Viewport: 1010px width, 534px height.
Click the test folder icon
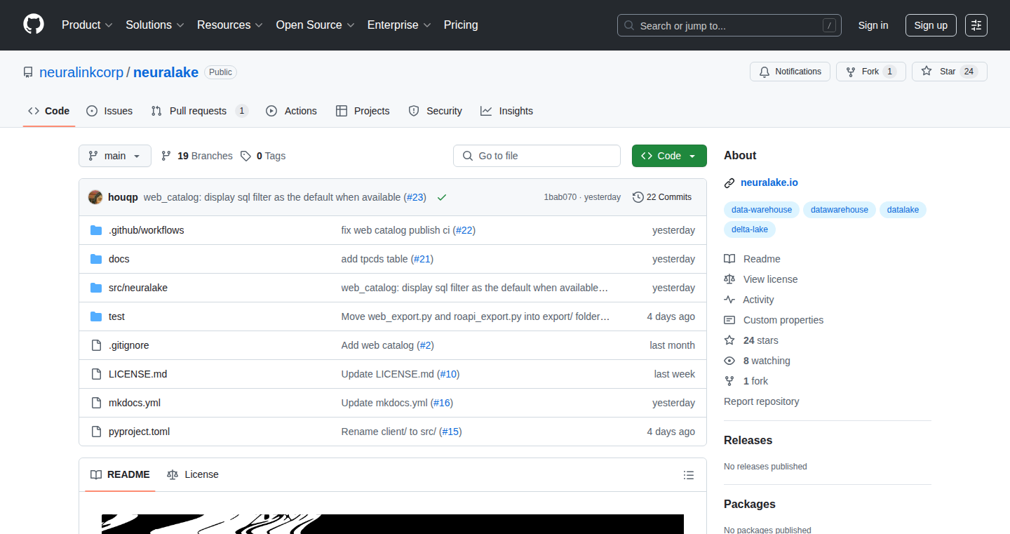pyautogui.click(x=96, y=316)
